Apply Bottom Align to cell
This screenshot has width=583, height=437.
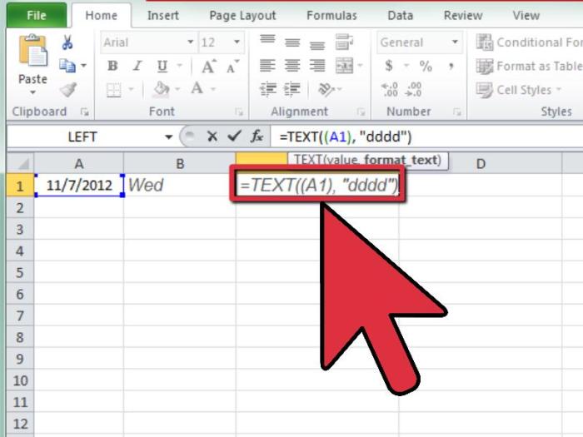pyautogui.click(x=317, y=45)
